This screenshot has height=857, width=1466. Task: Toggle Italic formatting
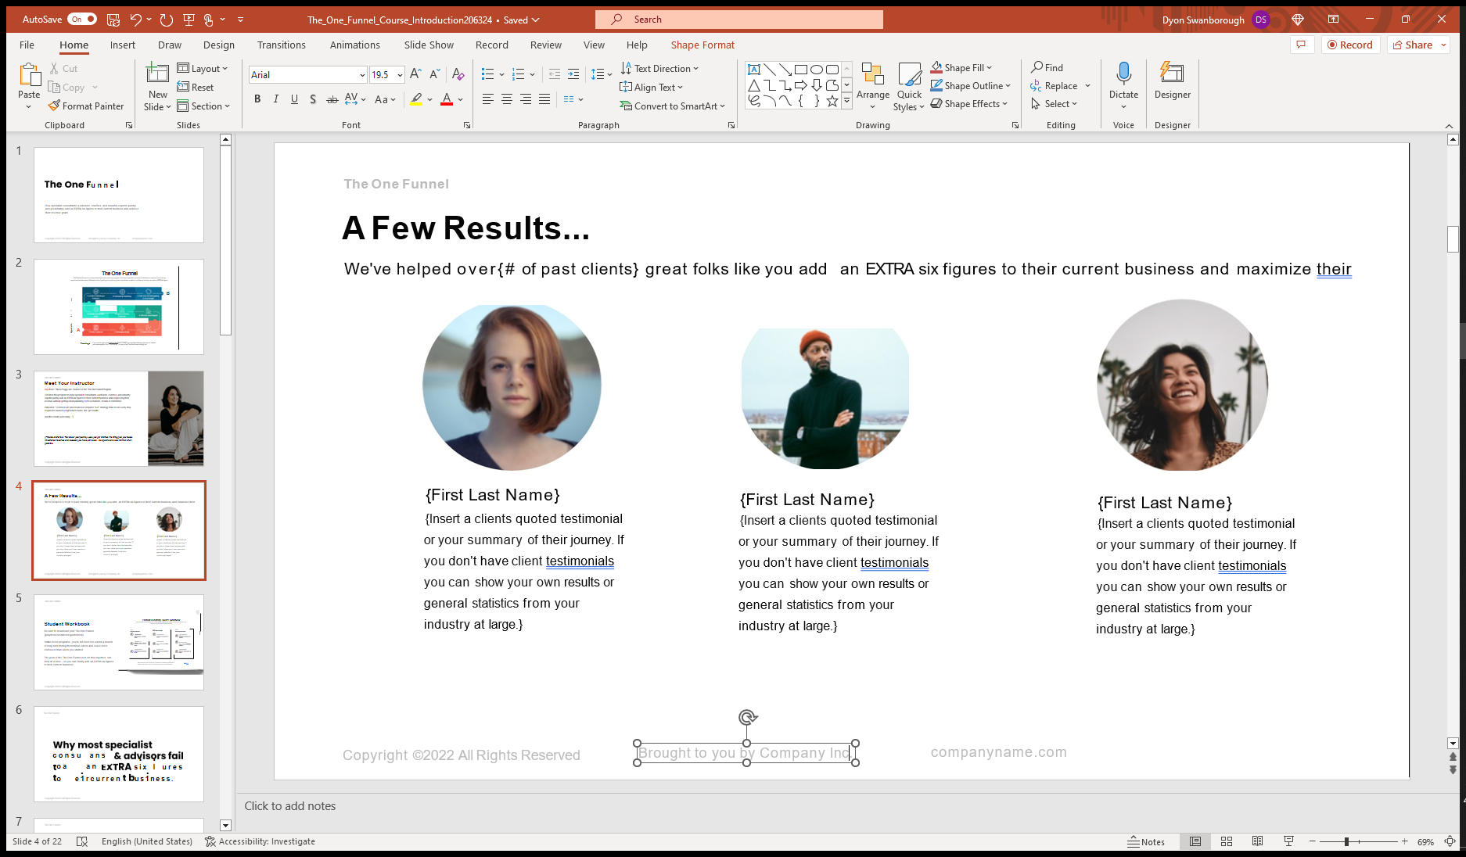[275, 99]
